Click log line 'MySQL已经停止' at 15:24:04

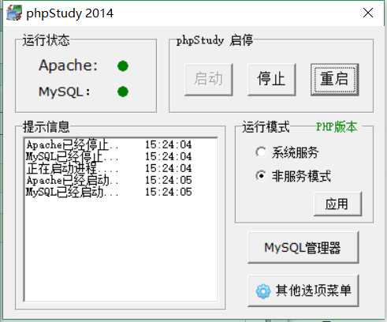[x=109, y=156]
